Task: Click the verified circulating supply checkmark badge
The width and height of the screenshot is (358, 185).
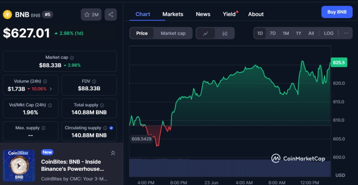Action: coord(111,128)
